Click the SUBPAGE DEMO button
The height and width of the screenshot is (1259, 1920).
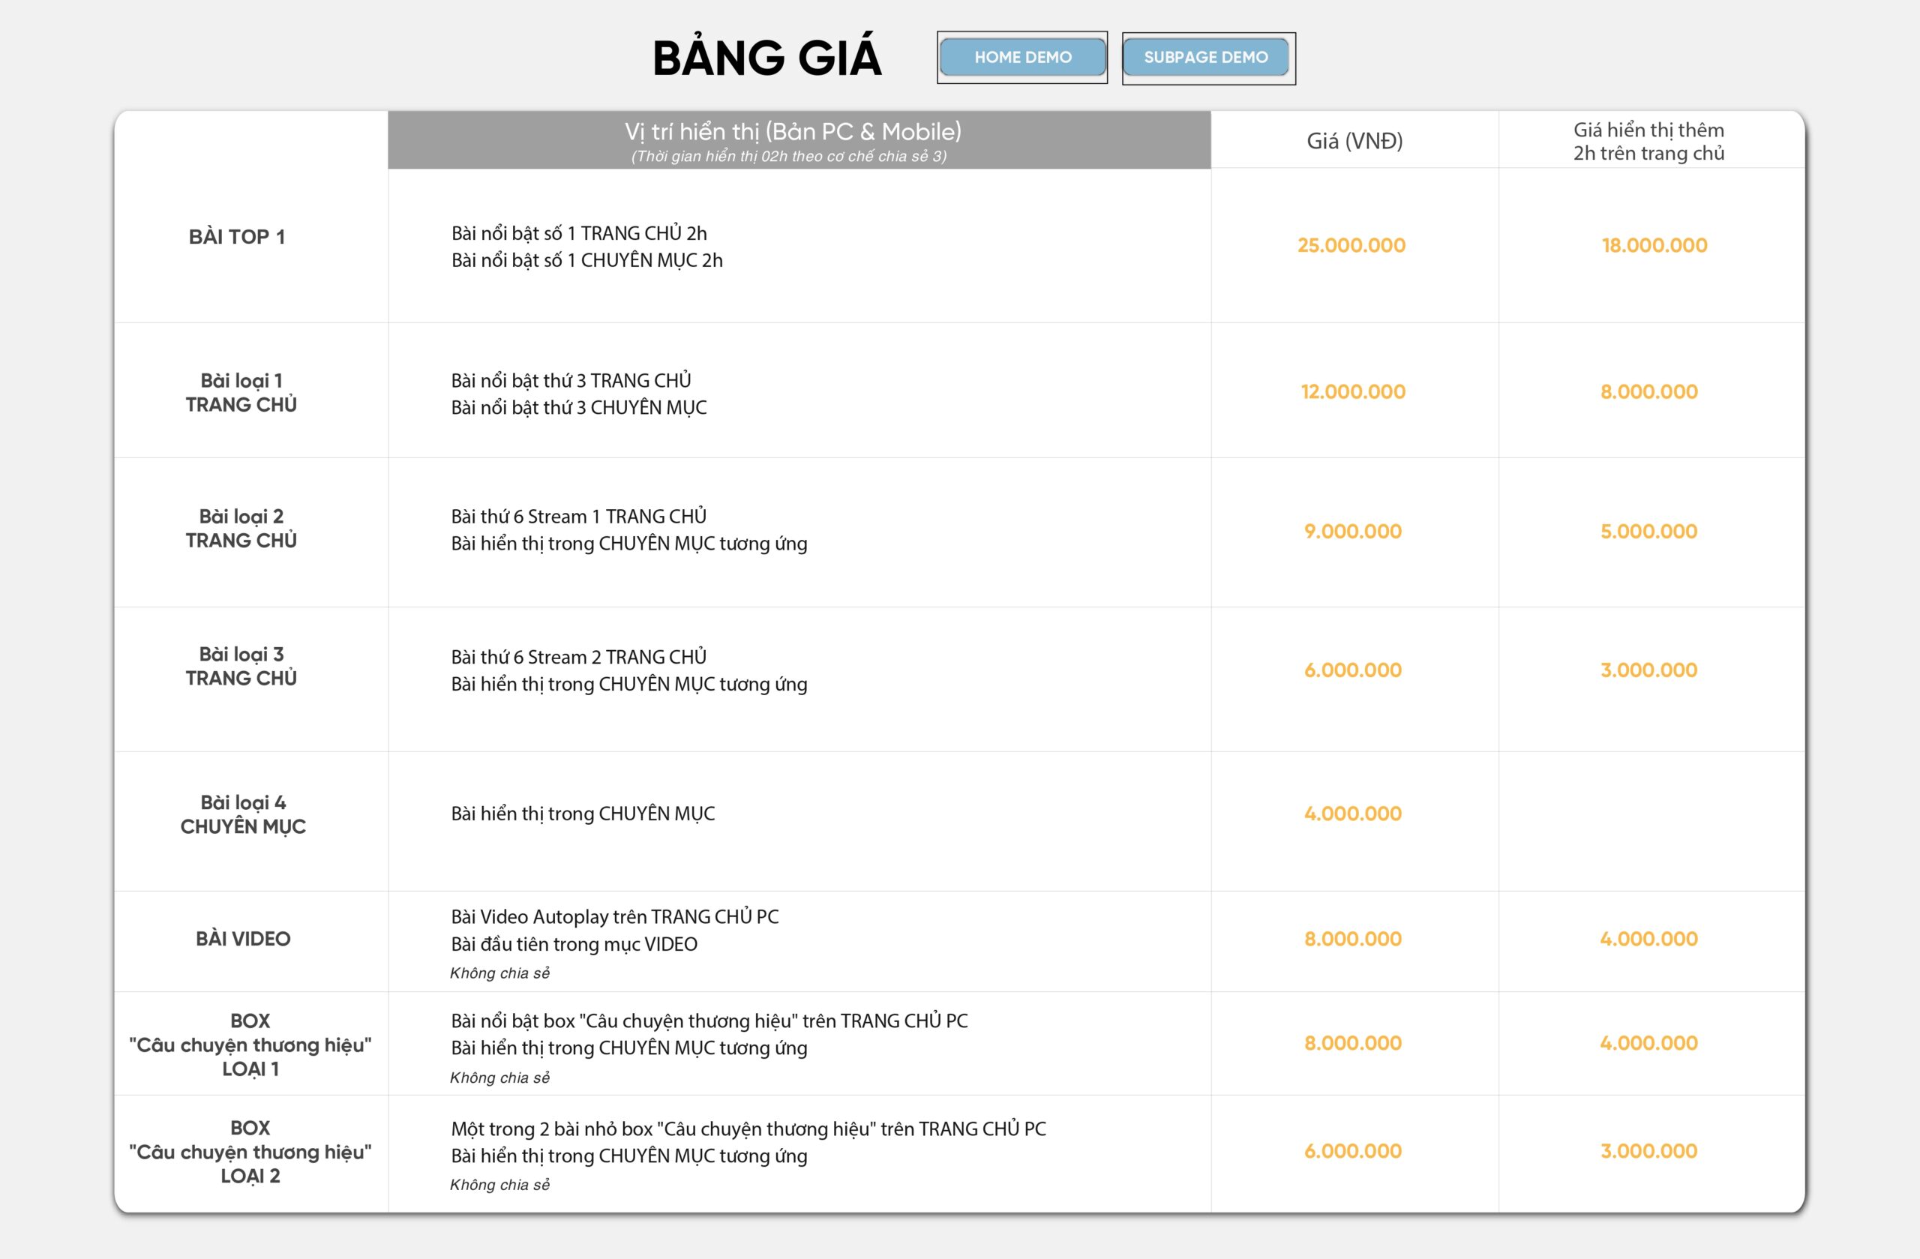tap(1206, 57)
